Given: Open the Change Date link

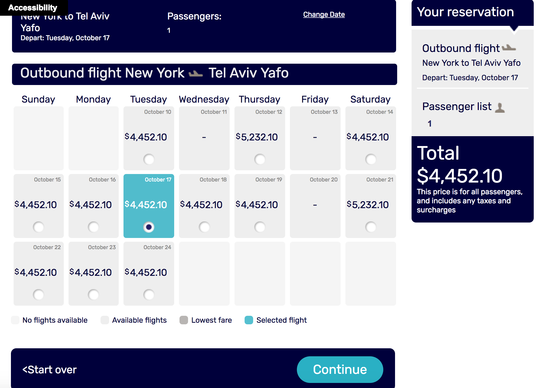Looking at the screenshot, I should pos(324,14).
